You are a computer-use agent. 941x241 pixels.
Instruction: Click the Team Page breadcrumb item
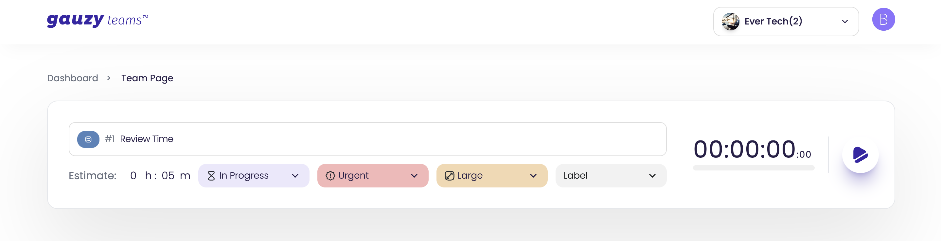click(147, 78)
